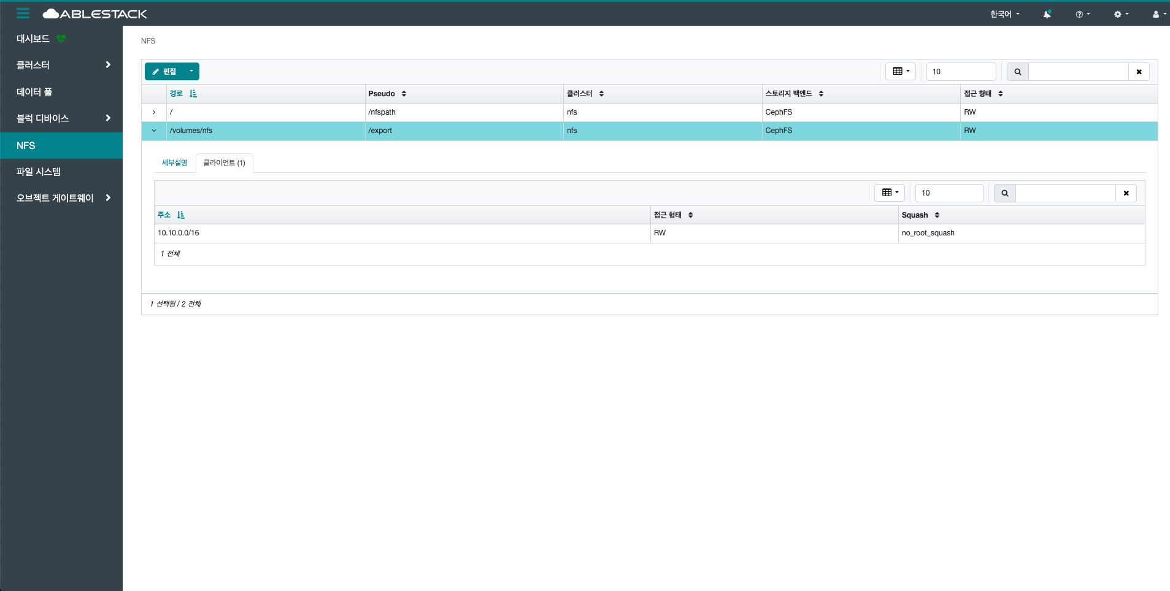Screen dimensions: 1170x591
Task: Open the user profile menu
Action: (1158, 14)
